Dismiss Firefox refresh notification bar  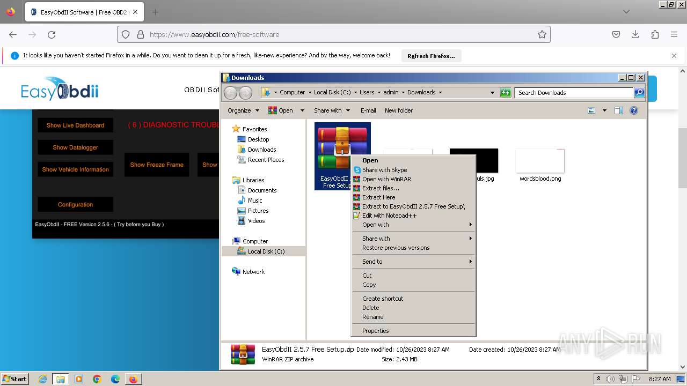coord(674,56)
